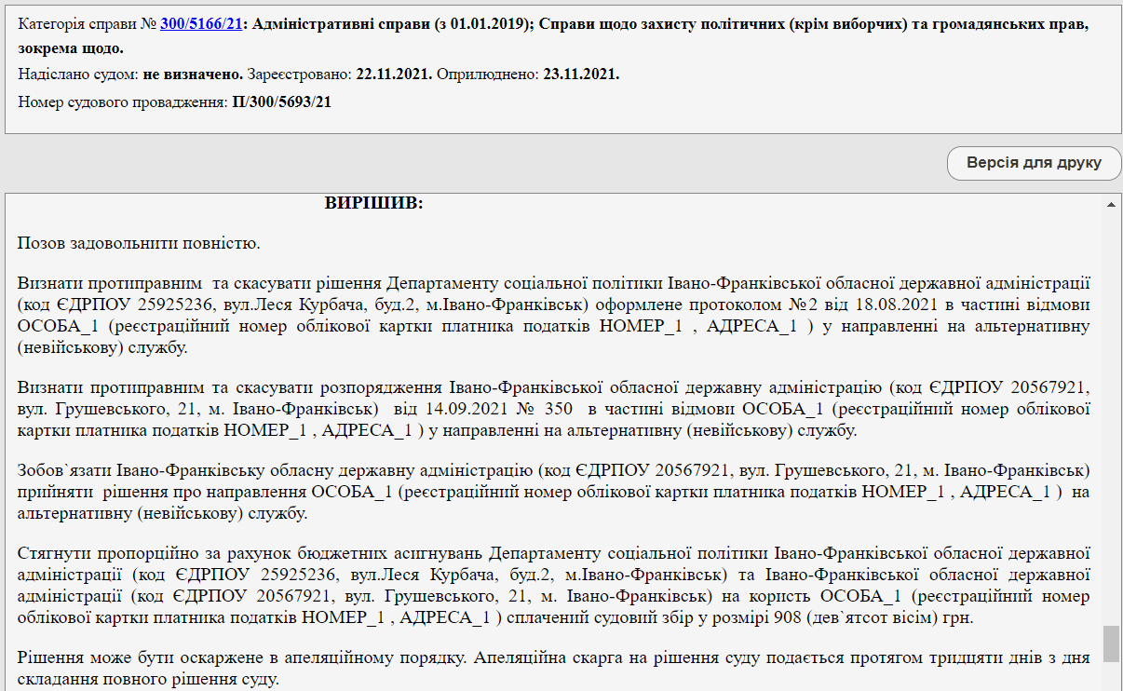Viewport: 1123px width, 691px height.
Task: Click the registration date 22.11.2021
Action: [393, 74]
